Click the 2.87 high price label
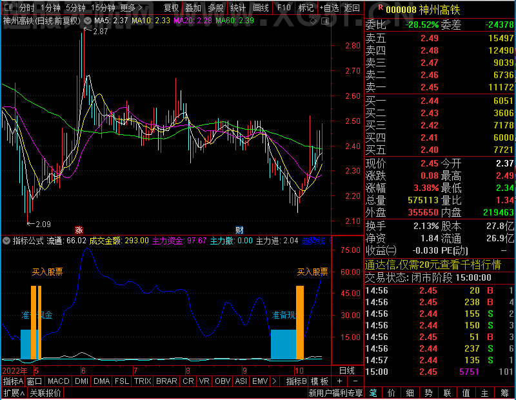516x400 pixels. click(x=101, y=32)
